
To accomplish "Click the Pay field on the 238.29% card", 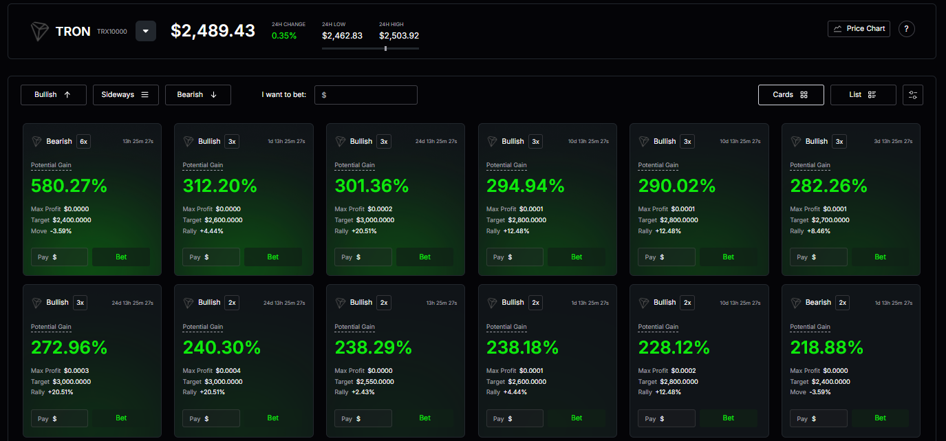I will 363,418.
